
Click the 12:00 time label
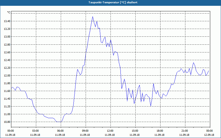110,131
